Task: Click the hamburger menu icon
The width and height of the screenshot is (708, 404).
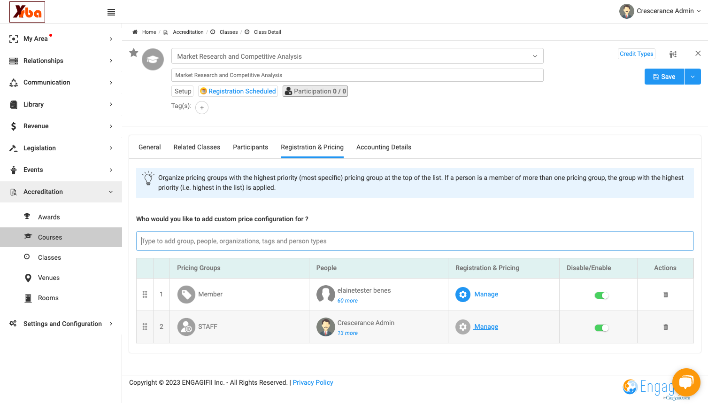Action: (x=111, y=12)
